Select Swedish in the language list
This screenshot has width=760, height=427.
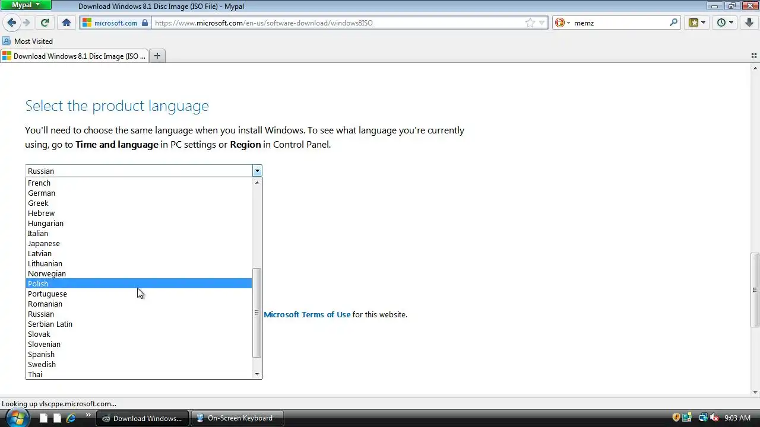[139, 364]
